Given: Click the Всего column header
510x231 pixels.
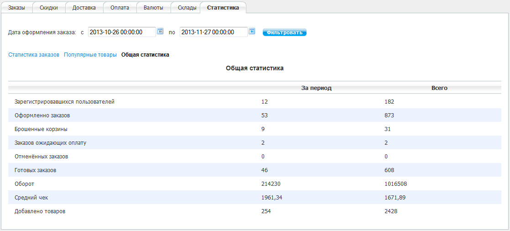Looking at the screenshot, I should pyautogui.click(x=439, y=88).
